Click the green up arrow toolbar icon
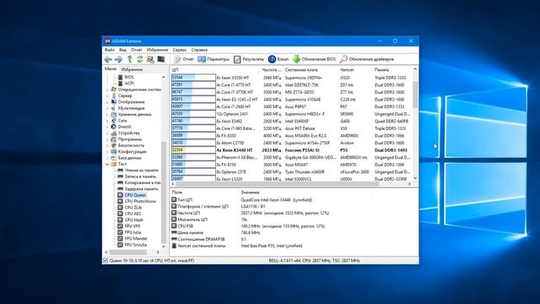540x304 pixels. coord(130,59)
